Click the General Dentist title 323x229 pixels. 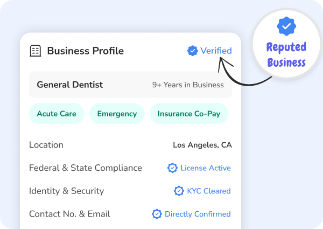(69, 85)
